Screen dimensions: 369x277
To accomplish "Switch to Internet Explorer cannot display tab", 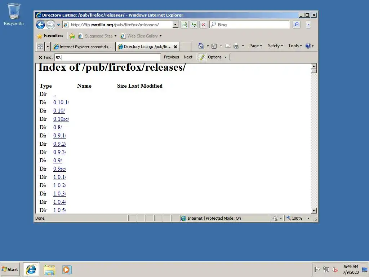I will click(x=83, y=47).
